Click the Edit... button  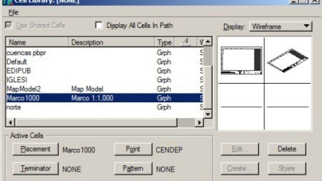click(240, 149)
